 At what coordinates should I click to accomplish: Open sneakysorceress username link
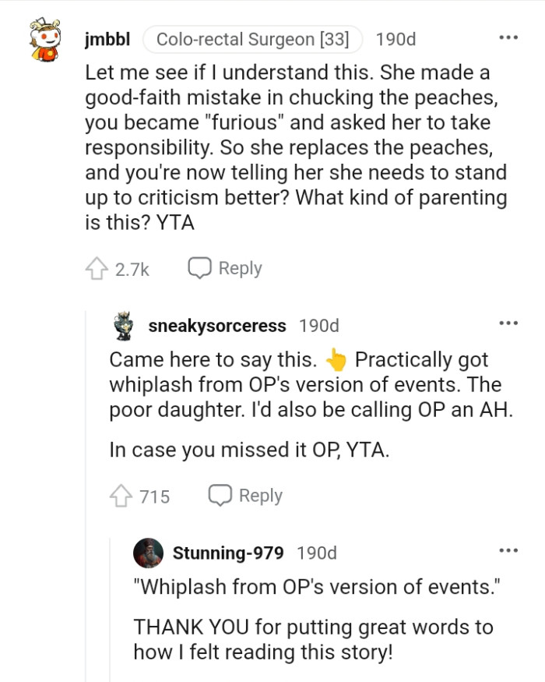tap(217, 326)
